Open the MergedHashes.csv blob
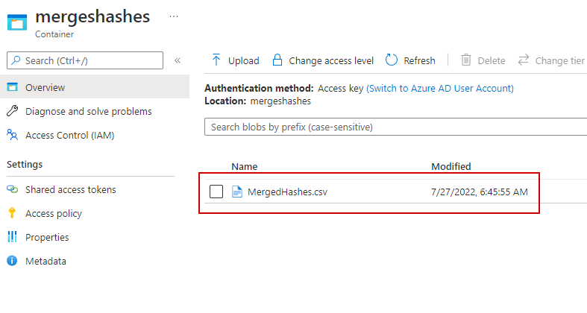The width and height of the screenshot is (587, 313). (x=287, y=192)
